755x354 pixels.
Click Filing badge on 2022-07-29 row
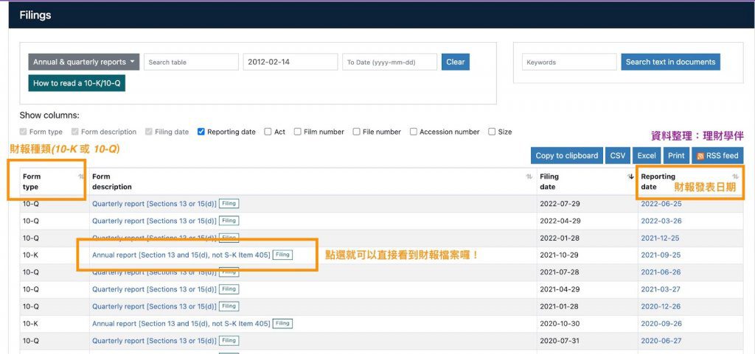(229, 204)
